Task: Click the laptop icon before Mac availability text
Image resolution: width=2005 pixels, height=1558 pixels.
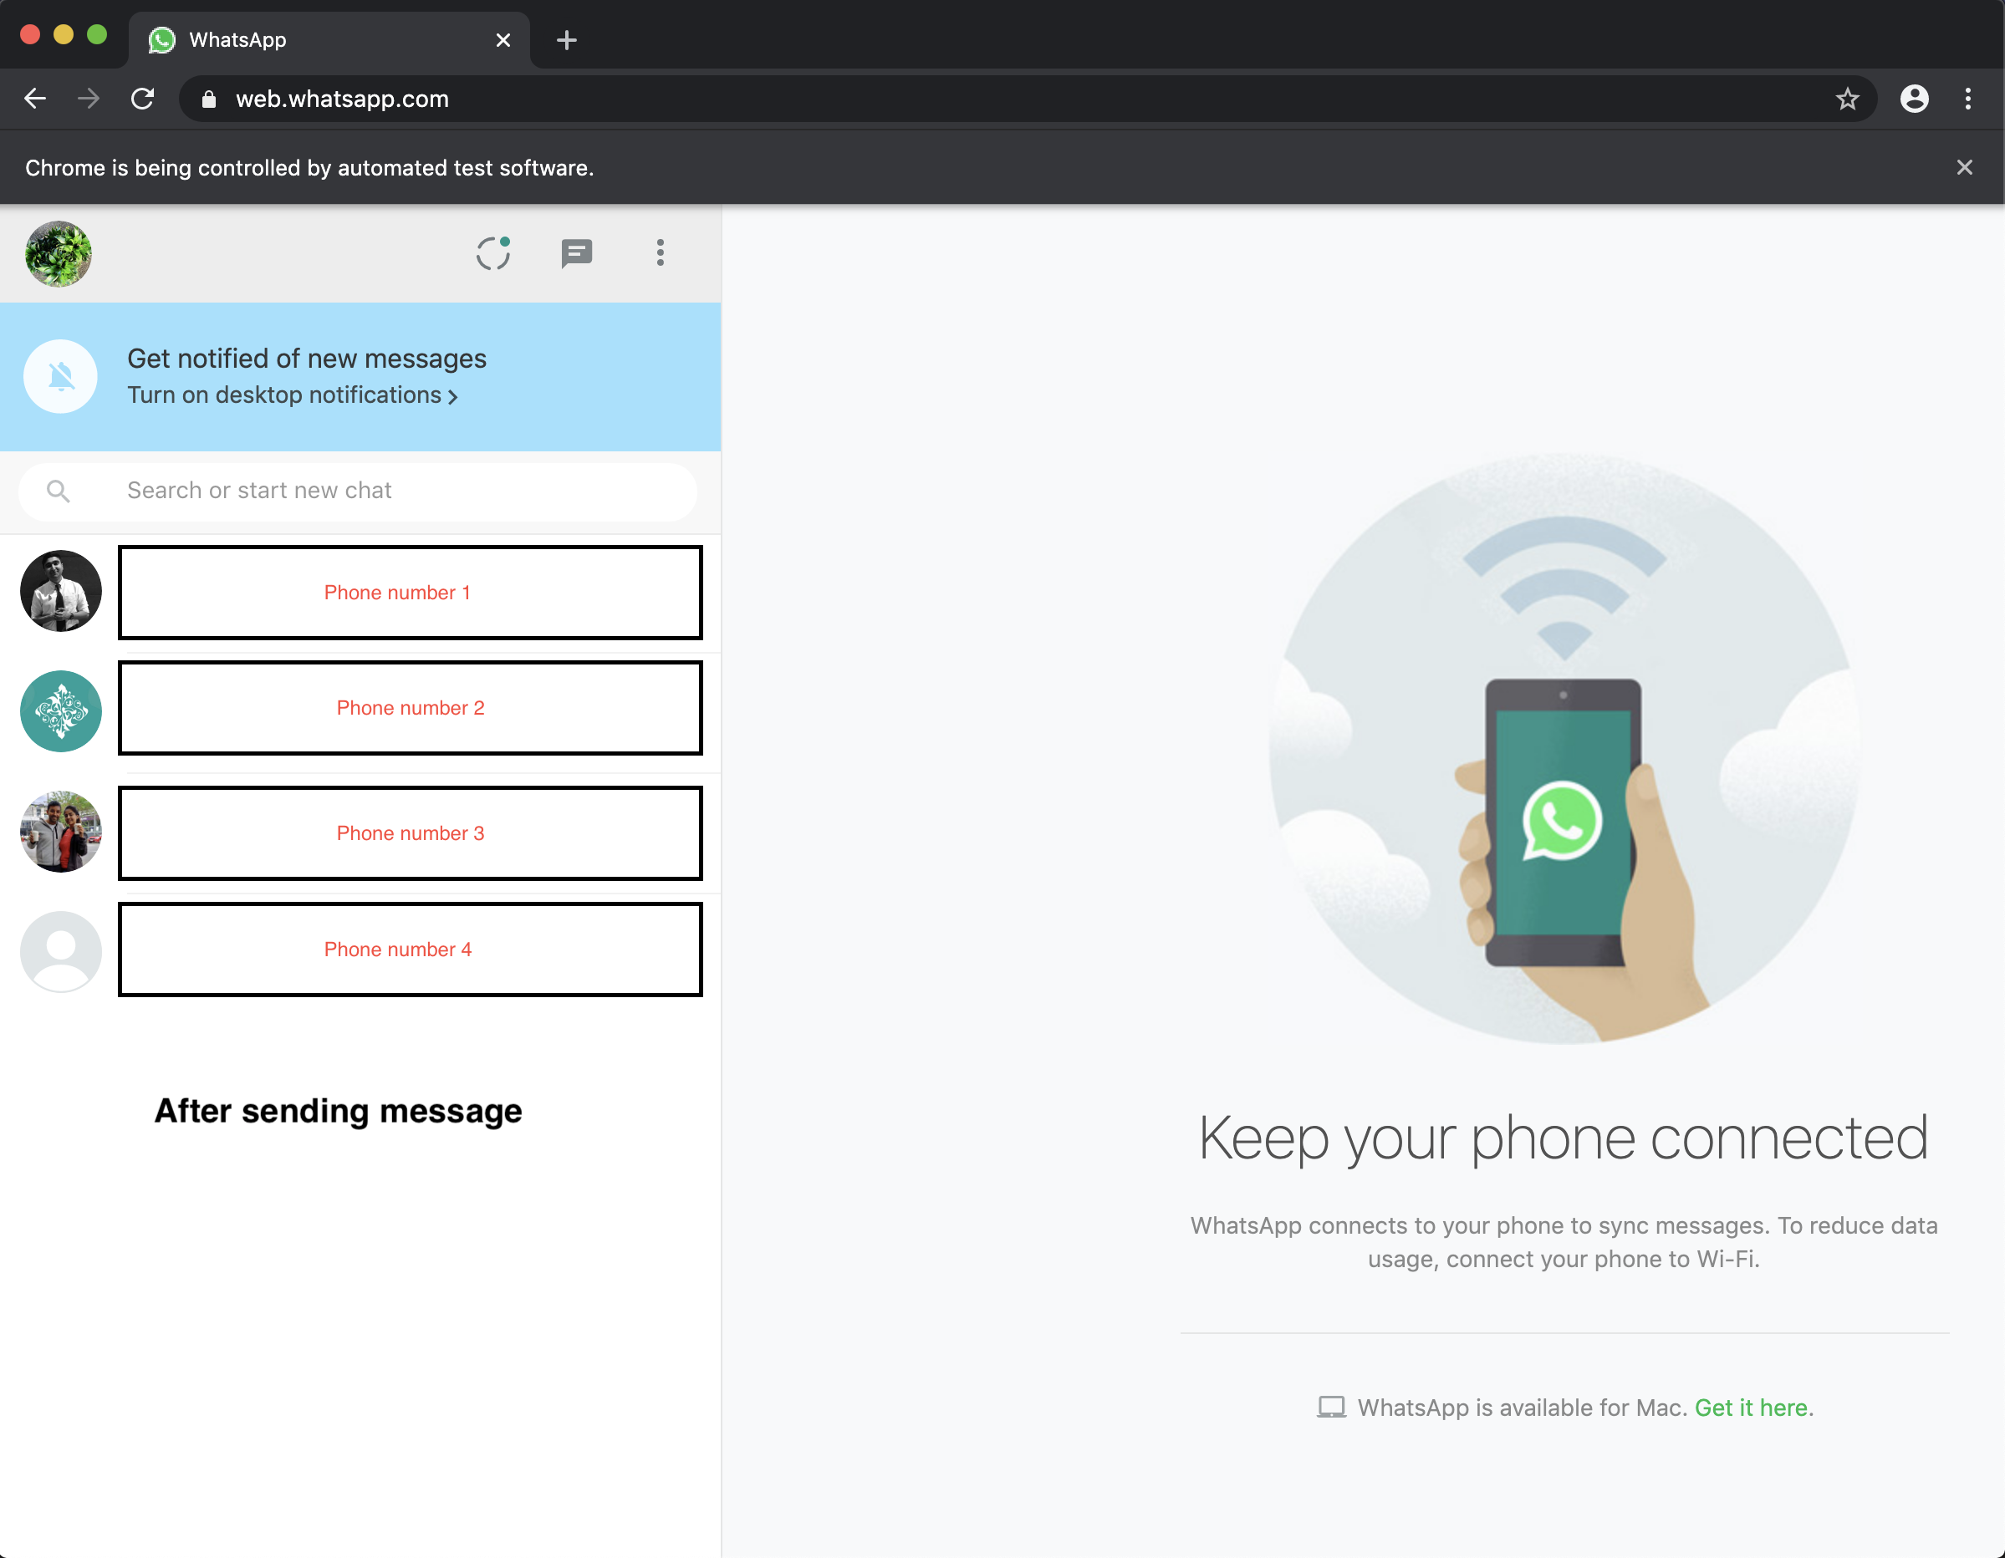Action: coord(1331,1408)
